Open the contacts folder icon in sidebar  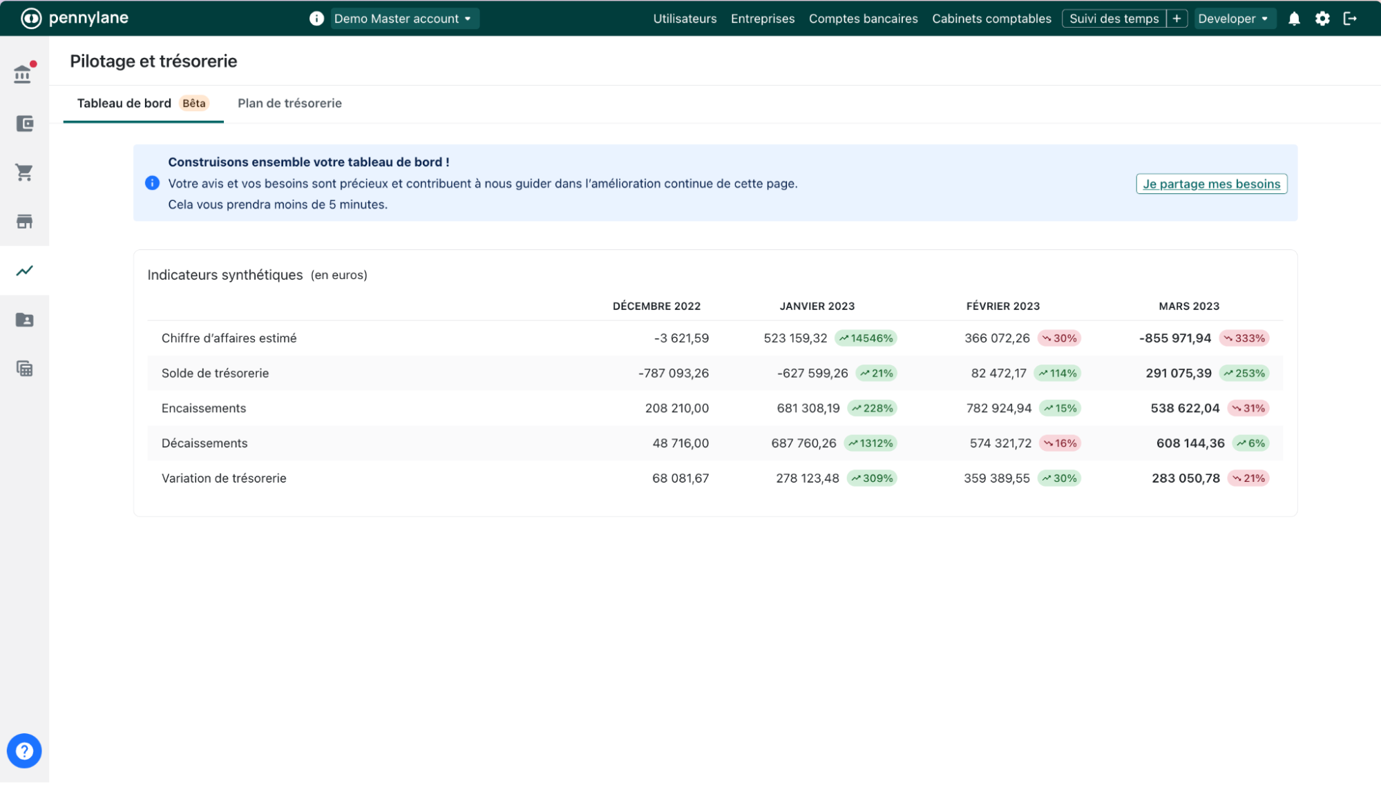click(24, 320)
